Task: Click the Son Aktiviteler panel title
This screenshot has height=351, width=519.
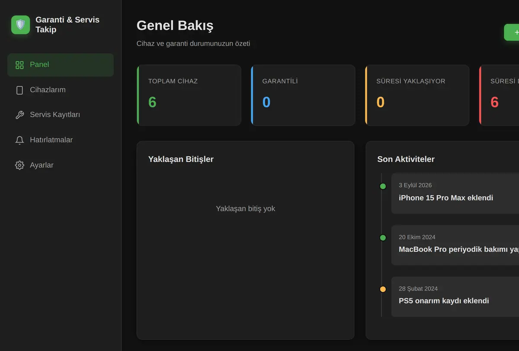Action: [406, 159]
